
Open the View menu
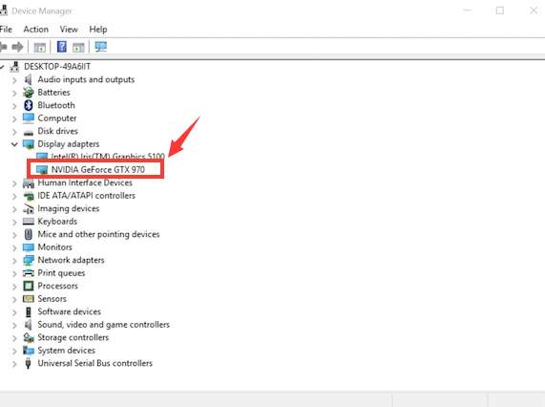69,30
